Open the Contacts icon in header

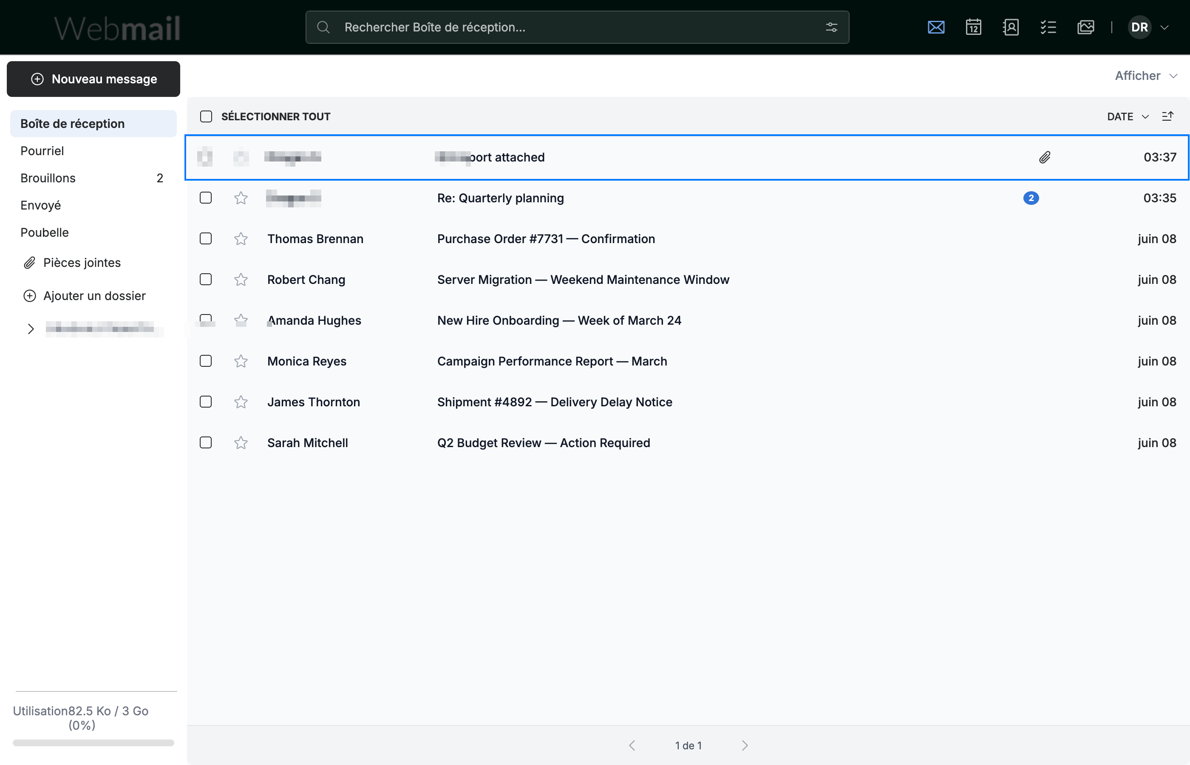pyautogui.click(x=1011, y=27)
